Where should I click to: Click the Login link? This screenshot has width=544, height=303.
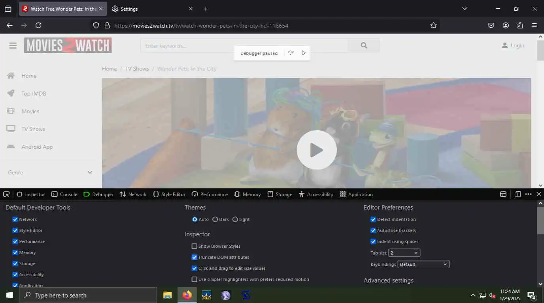pyautogui.click(x=513, y=45)
